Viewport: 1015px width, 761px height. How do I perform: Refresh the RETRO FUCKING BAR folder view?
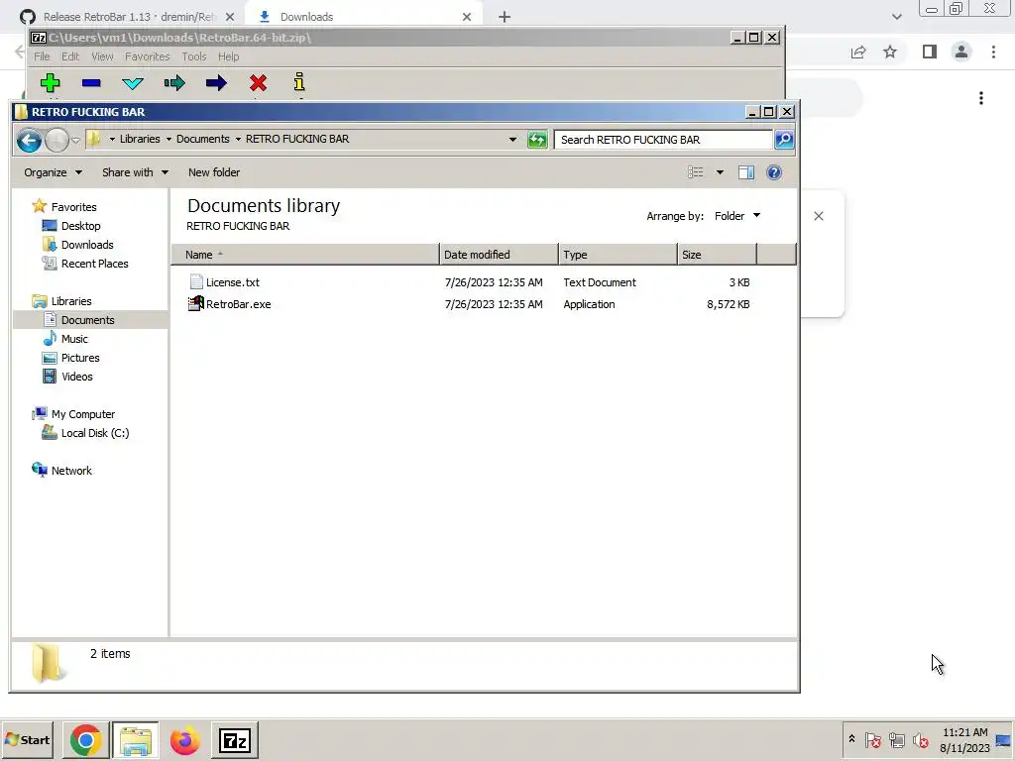pyautogui.click(x=537, y=140)
